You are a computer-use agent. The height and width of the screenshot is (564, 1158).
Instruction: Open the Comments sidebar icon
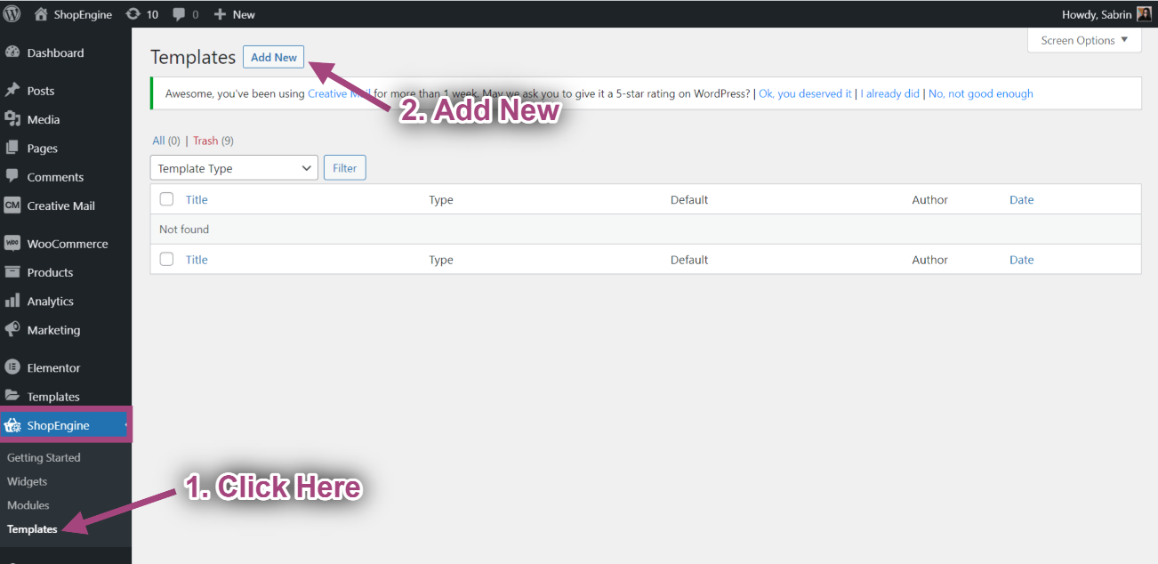coord(12,177)
